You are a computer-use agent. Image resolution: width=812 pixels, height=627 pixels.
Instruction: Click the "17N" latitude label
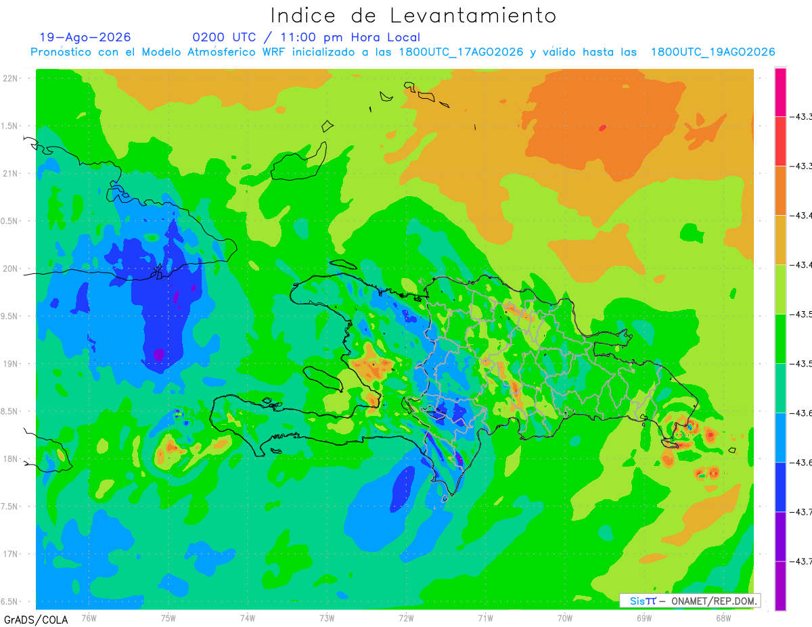12,554
